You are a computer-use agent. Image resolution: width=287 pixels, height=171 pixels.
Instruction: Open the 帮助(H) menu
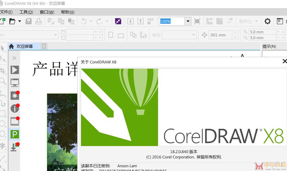coord(68,12)
